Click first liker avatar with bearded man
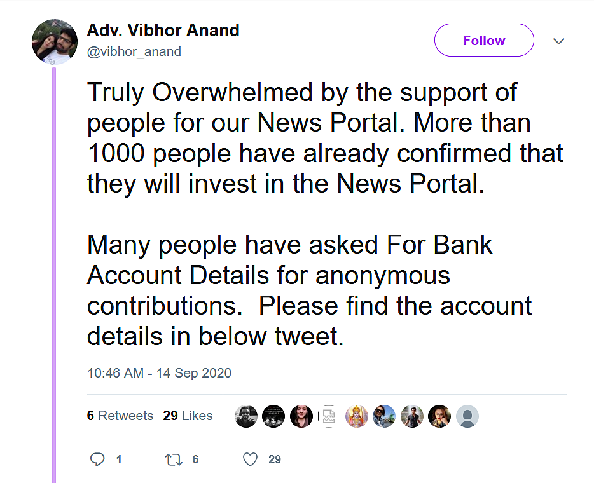Image resolution: width=594 pixels, height=483 pixels. (246, 416)
